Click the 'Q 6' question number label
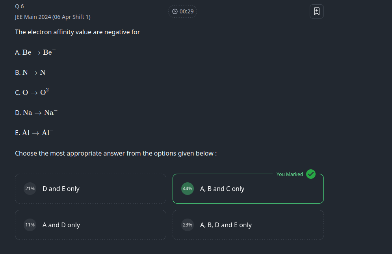This screenshot has height=254, width=392. tap(19, 6)
